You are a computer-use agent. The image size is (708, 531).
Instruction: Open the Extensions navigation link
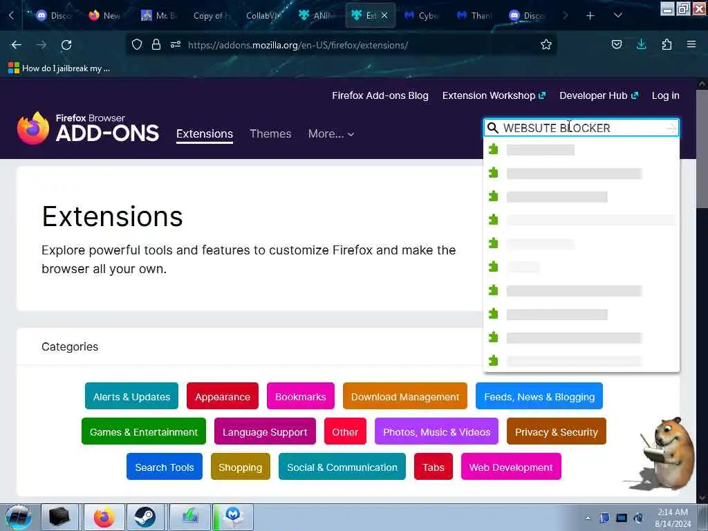tap(205, 134)
